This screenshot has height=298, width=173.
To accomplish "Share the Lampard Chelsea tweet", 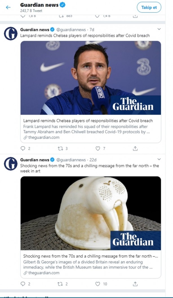I will click(135, 148).
